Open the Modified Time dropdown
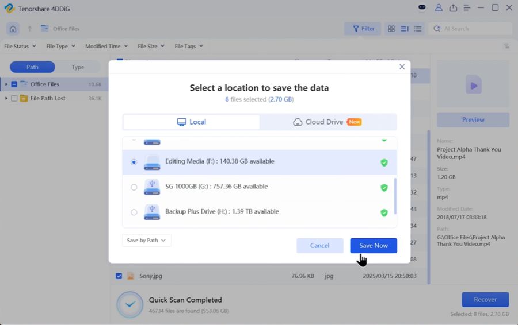This screenshot has width=518, height=325. [106, 46]
